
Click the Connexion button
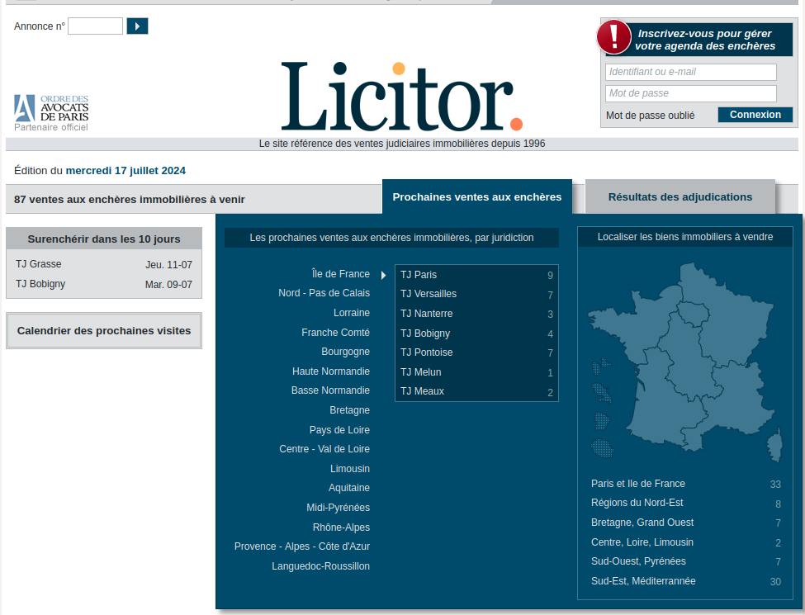[x=755, y=115]
